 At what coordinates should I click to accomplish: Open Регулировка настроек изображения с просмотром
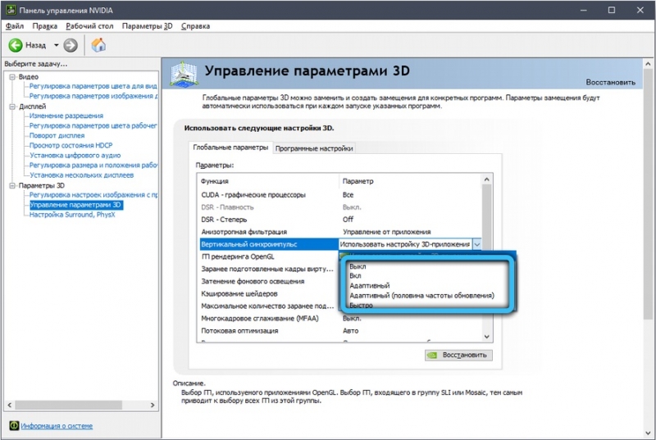click(93, 195)
